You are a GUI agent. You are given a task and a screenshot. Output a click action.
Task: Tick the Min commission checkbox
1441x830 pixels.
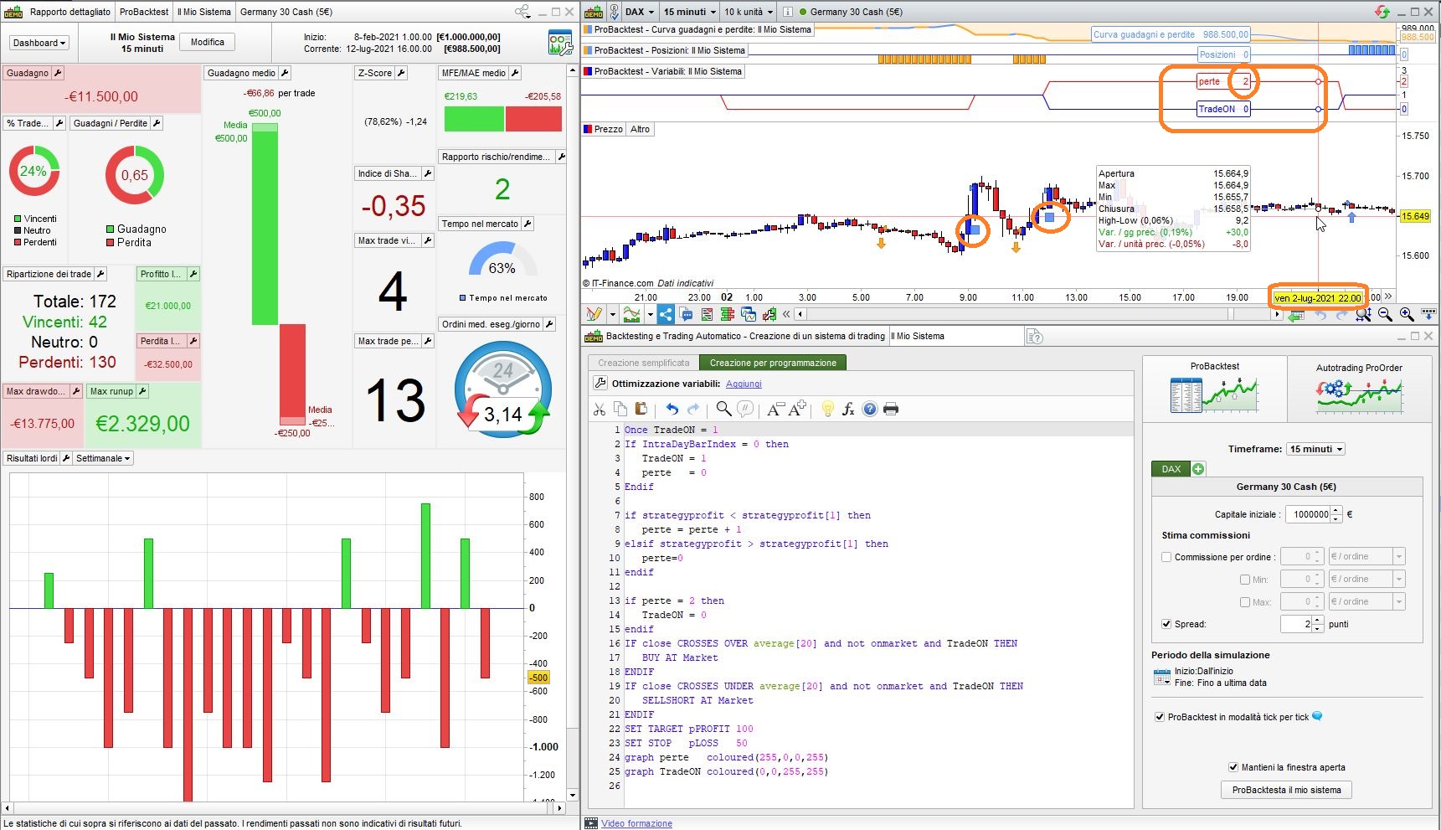click(1245, 580)
